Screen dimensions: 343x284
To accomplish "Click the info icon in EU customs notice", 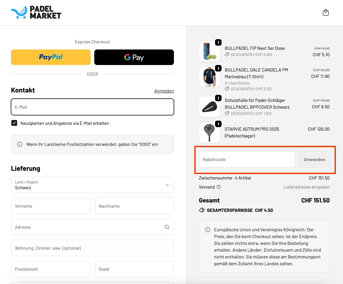I will (208, 230).
